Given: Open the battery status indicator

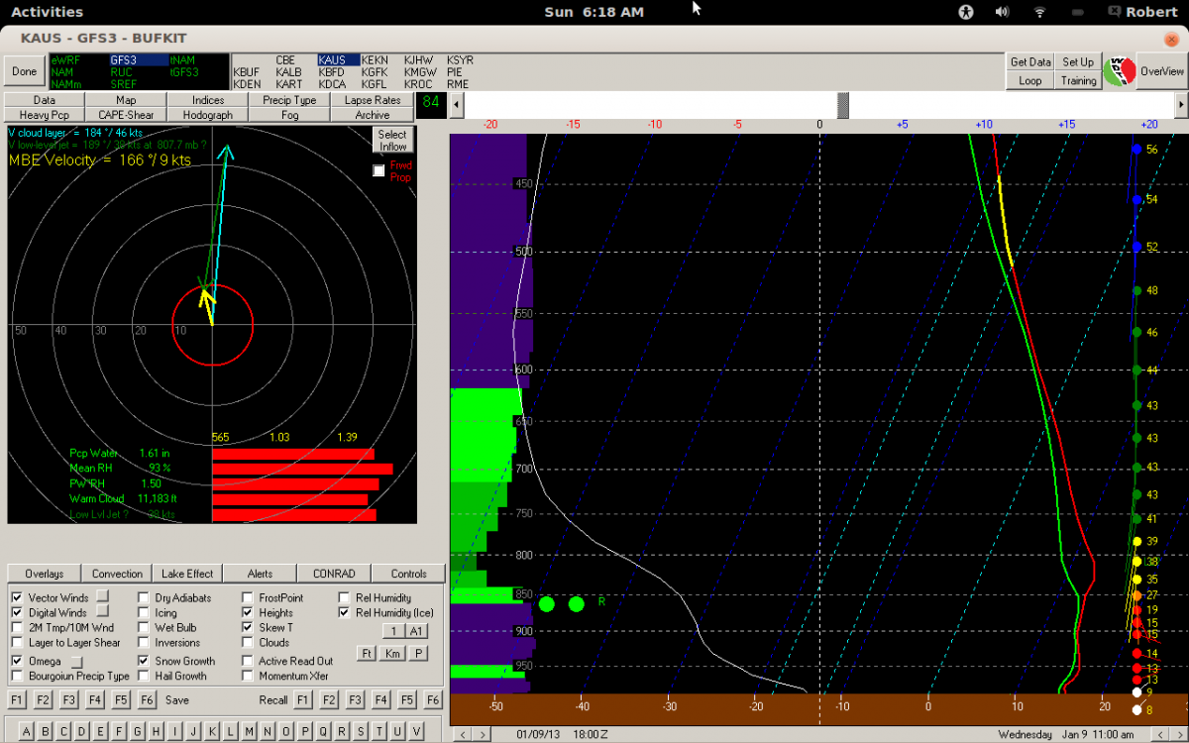Looking at the screenshot, I should [x=1078, y=12].
